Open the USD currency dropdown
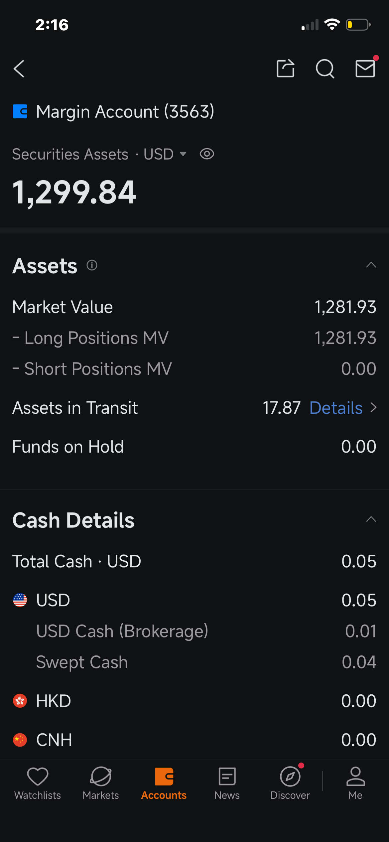Image resolution: width=389 pixels, height=842 pixels. coord(165,154)
